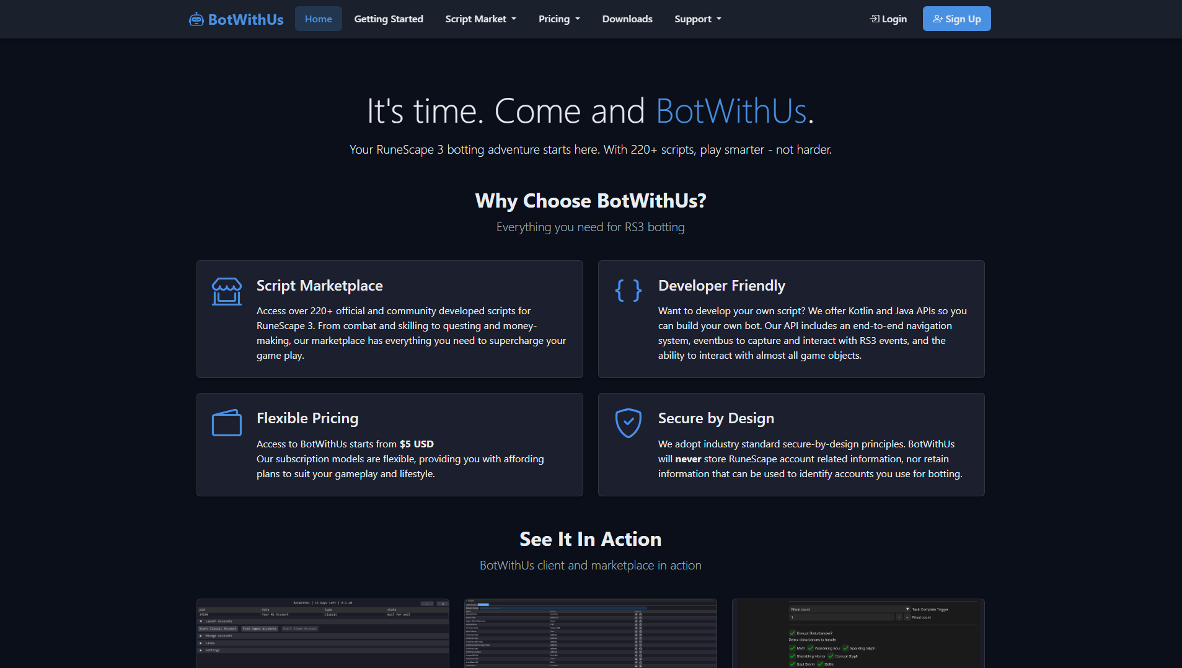Click the "Script Marketplace" card heading
Viewport: 1182px width, 668px height.
[x=320, y=286]
